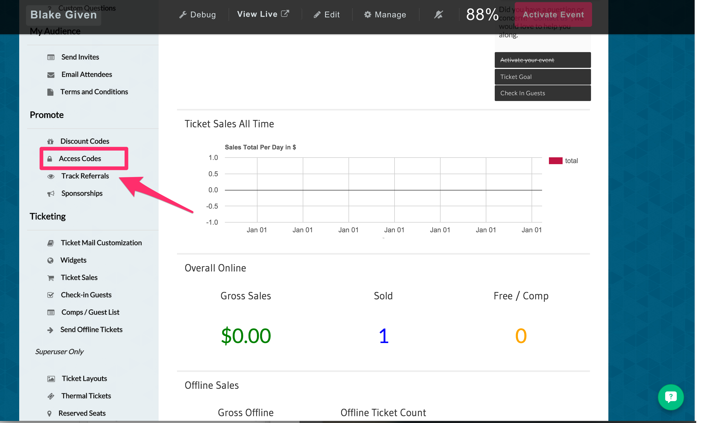This screenshot has width=707, height=423.
Task: Click the Activate your event checklist item
Action: point(543,60)
